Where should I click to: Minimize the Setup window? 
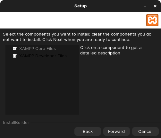pyautogui.click(x=145, y=6)
